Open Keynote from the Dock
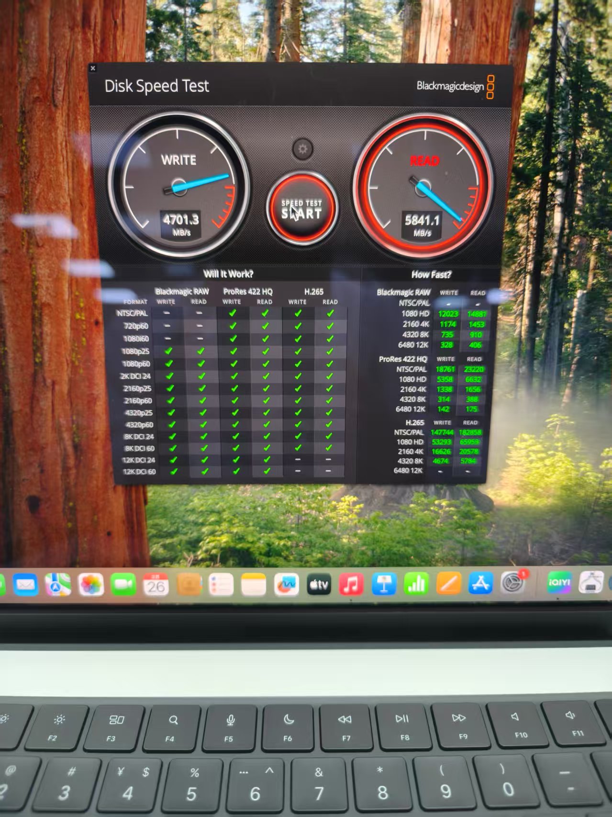The width and height of the screenshot is (612, 817). click(x=384, y=585)
